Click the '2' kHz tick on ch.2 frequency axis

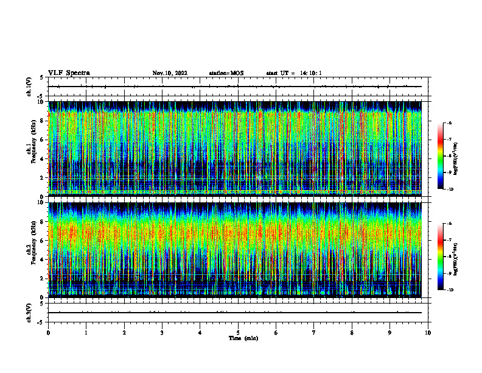coord(43,279)
